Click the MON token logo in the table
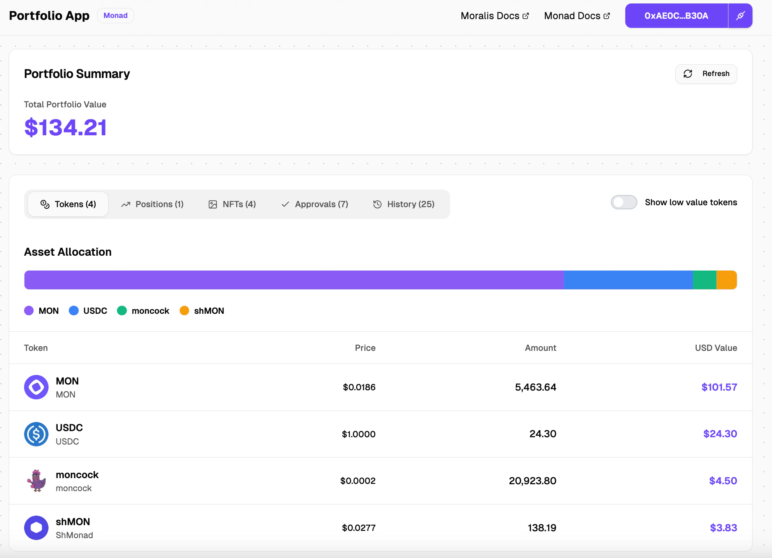 tap(36, 387)
